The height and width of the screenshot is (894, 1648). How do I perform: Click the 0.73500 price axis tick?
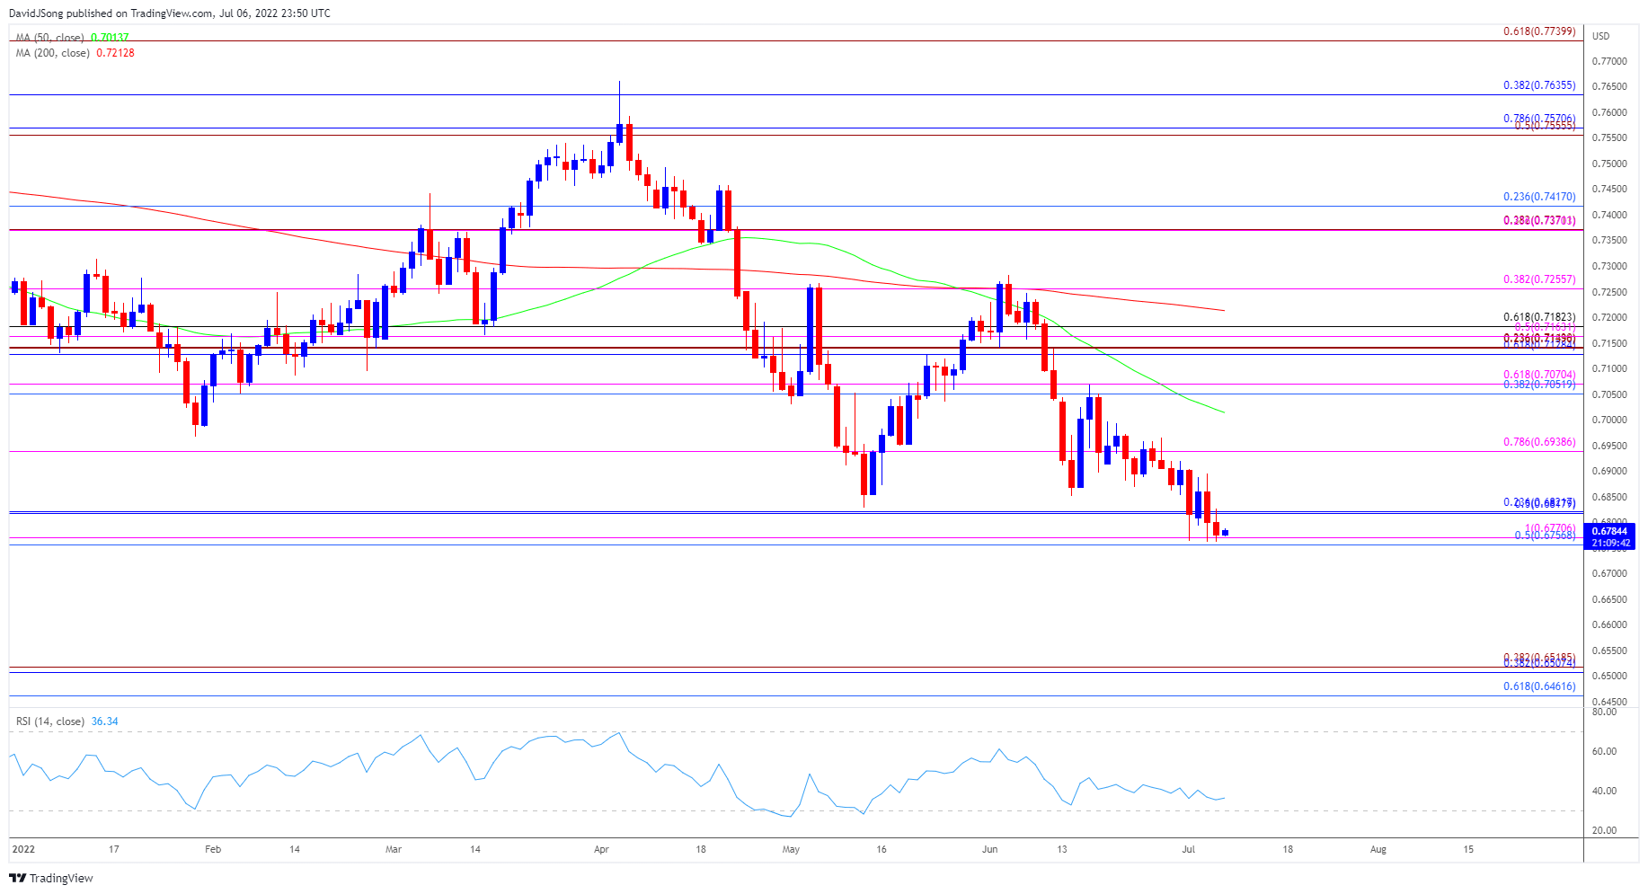coord(1608,240)
